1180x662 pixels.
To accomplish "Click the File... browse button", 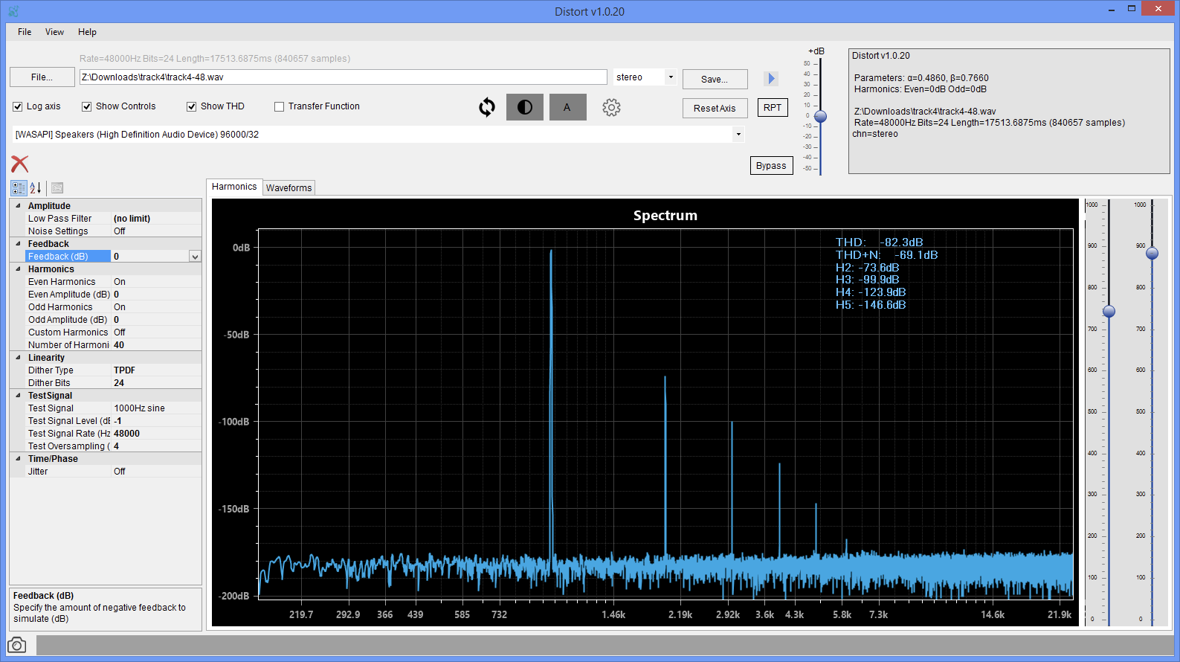I will coord(42,77).
